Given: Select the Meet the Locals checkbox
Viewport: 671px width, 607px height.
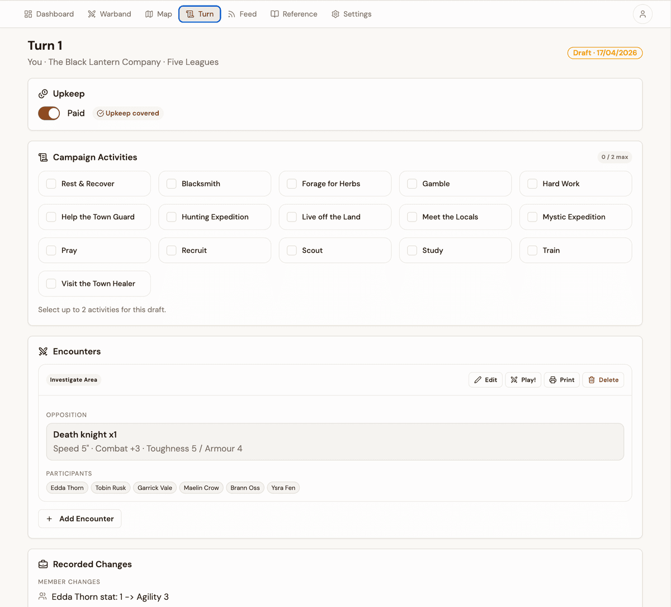Looking at the screenshot, I should tap(412, 217).
